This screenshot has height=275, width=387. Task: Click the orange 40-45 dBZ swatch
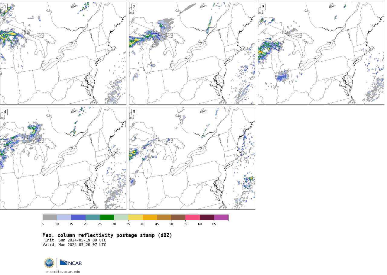pos(150,218)
